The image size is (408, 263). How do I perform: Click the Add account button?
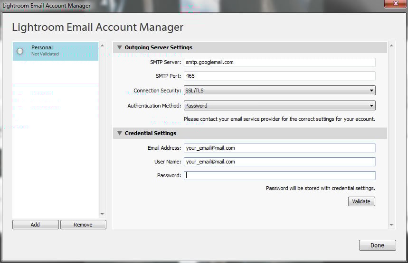(36, 225)
